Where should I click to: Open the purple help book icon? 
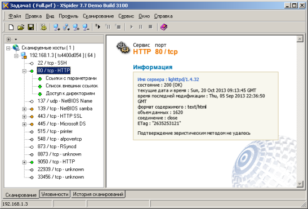(164, 27)
